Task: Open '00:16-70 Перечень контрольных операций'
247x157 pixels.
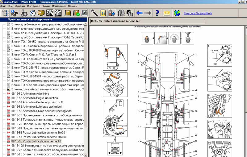Action: tap(48, 124)
